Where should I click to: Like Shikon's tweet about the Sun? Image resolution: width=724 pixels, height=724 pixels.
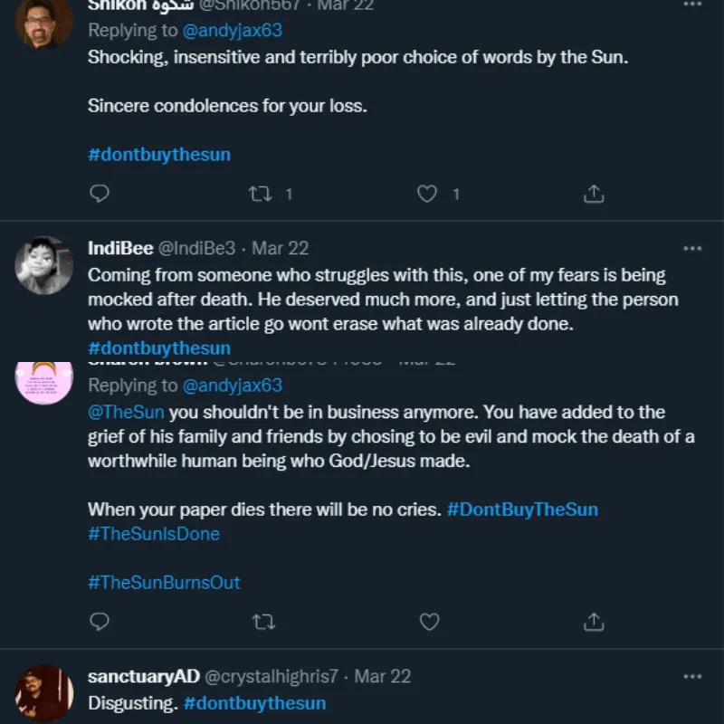[x=427, y=194]
